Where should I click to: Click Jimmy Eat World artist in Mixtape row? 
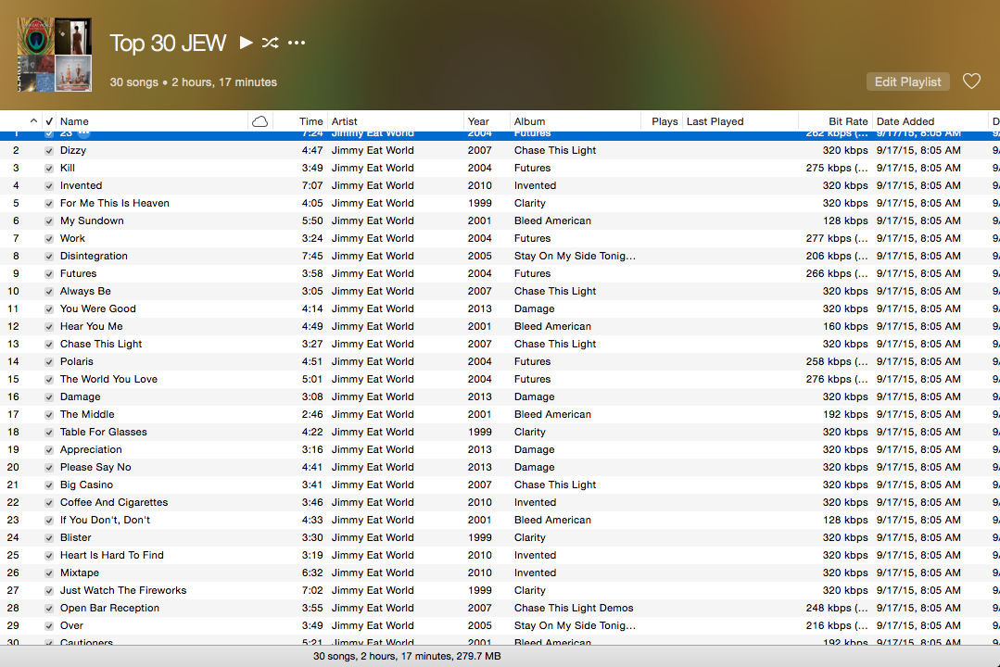coord(373,573)
